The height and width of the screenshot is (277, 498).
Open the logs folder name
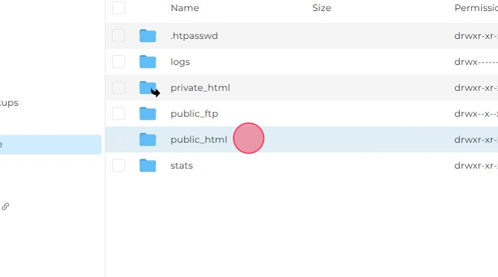coord(180,62)
